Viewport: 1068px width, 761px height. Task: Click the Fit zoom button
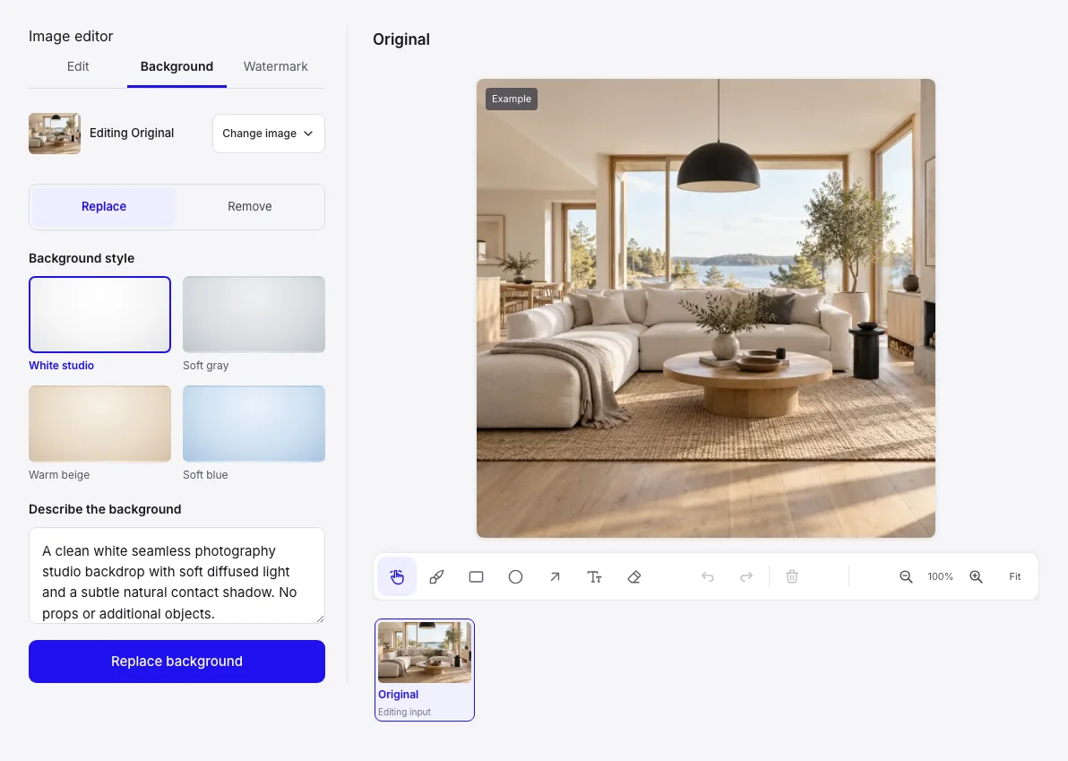point(1015,577)
